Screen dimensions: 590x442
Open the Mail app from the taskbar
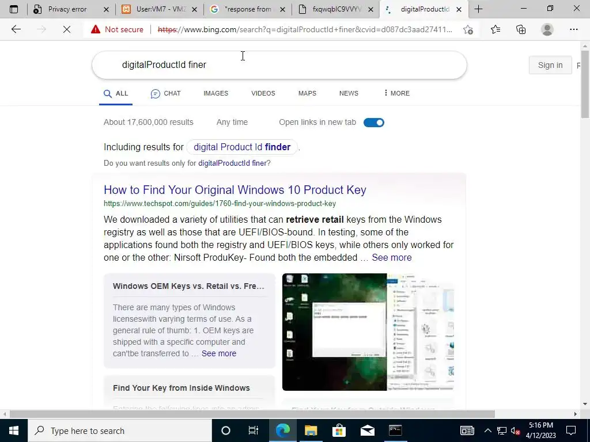(x=367, y=430)
